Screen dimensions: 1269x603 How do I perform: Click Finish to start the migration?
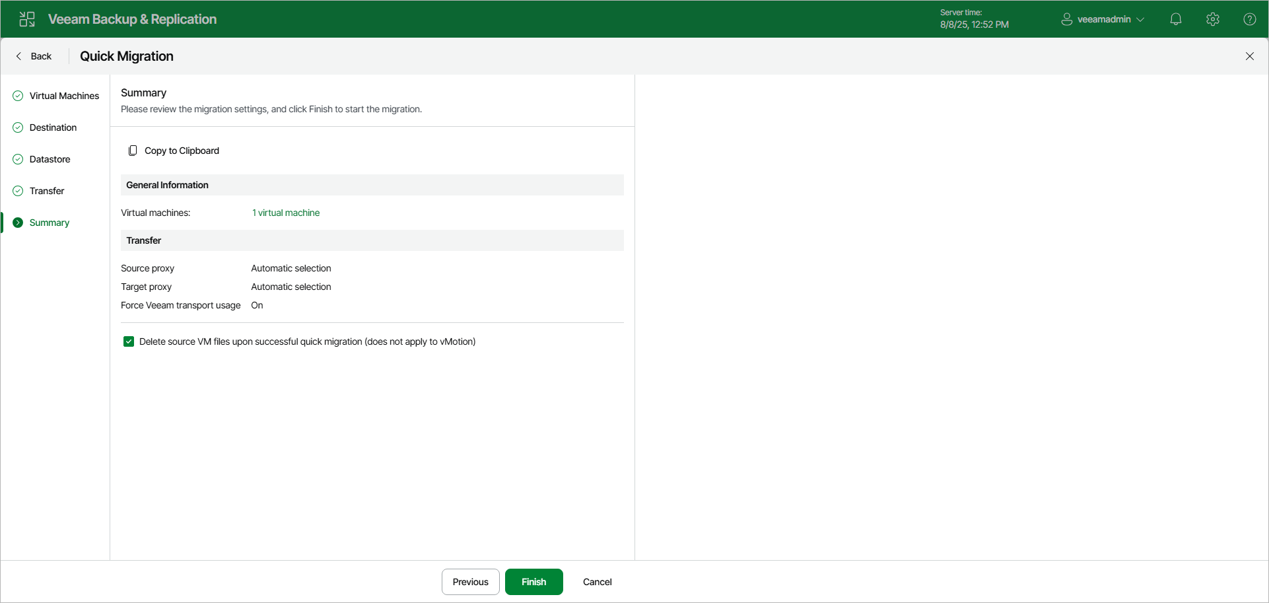click(534, 582)
